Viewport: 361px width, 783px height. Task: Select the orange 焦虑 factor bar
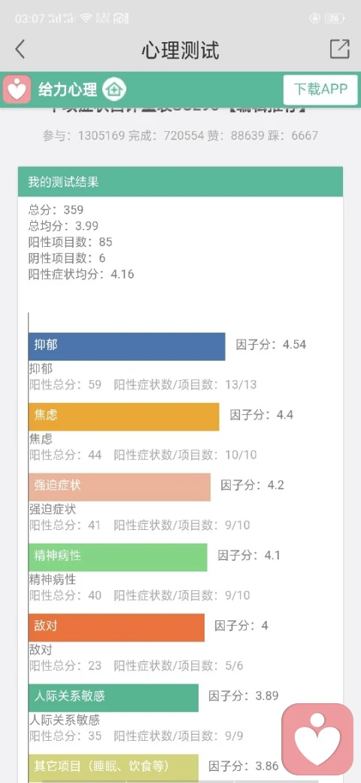(123, 417)
